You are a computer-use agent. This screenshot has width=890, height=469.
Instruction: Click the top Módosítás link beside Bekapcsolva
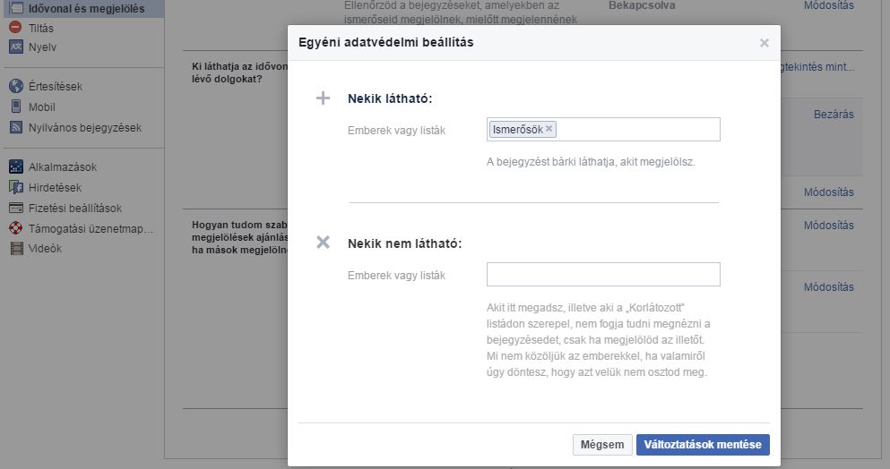(x=828, y=5)
